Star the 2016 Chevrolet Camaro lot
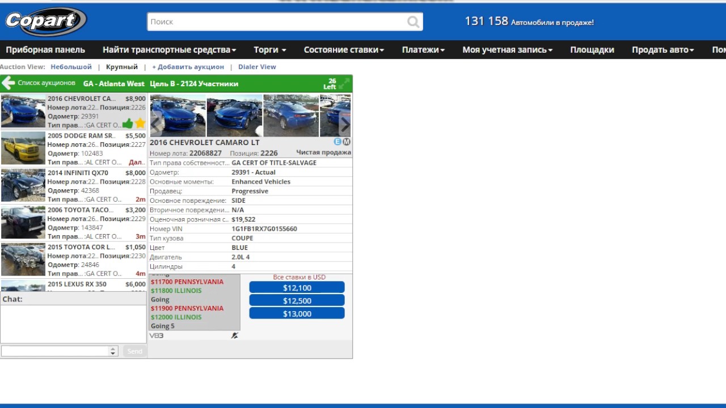The width and height of the screenshot is (726, 408). point(140,124)
